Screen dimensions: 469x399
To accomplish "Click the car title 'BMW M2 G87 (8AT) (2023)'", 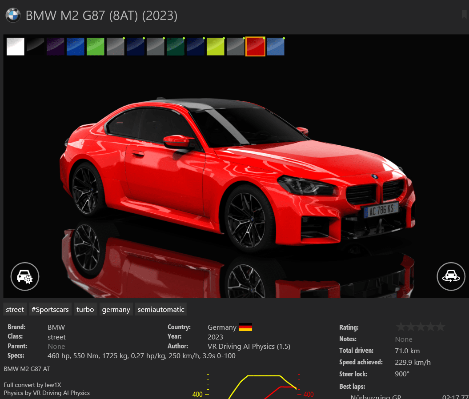I will pyautogui.click(x=101, y=16).
